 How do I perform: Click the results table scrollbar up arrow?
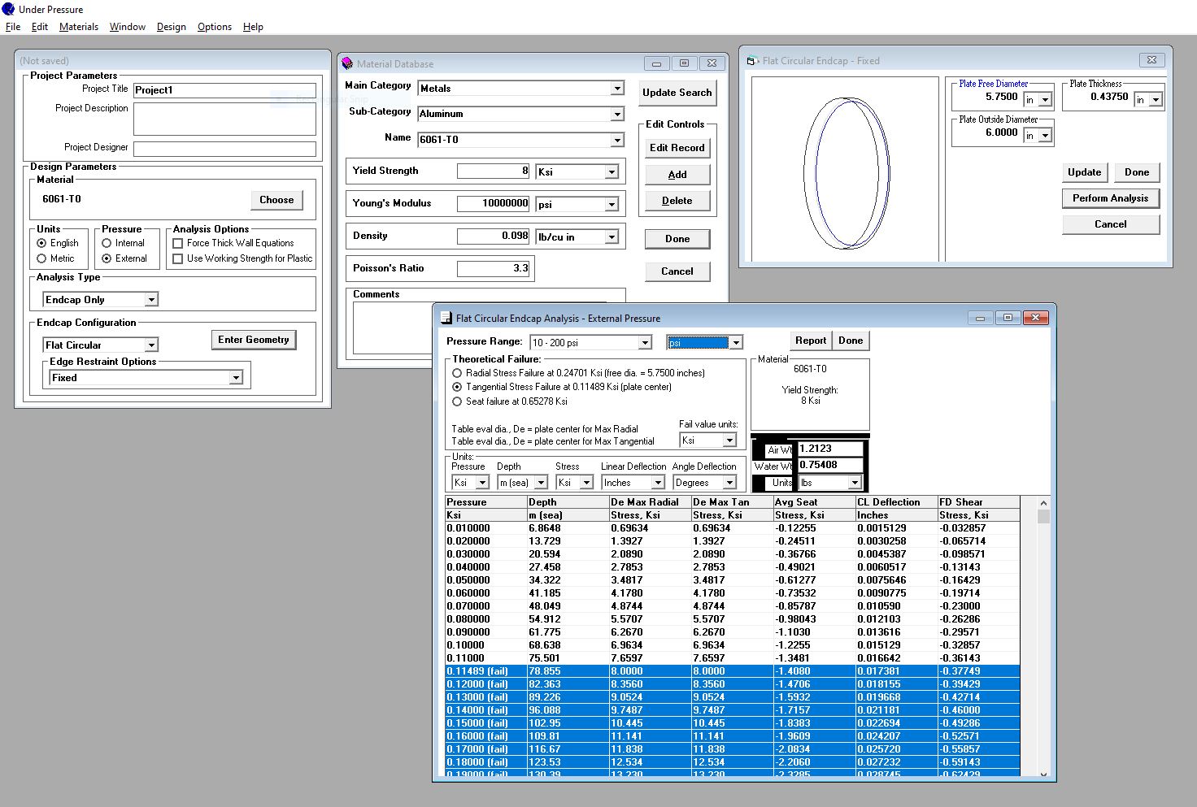1043,503
